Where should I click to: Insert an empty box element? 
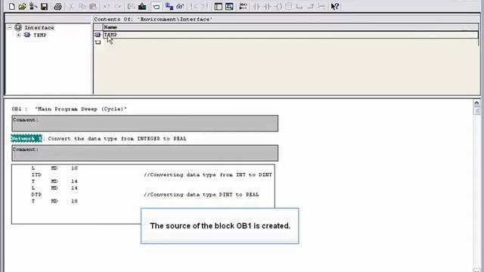289,7
